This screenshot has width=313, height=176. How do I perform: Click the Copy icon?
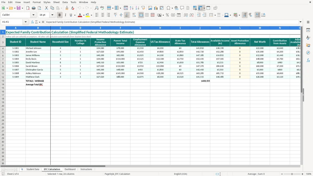(x=52, y=8)
